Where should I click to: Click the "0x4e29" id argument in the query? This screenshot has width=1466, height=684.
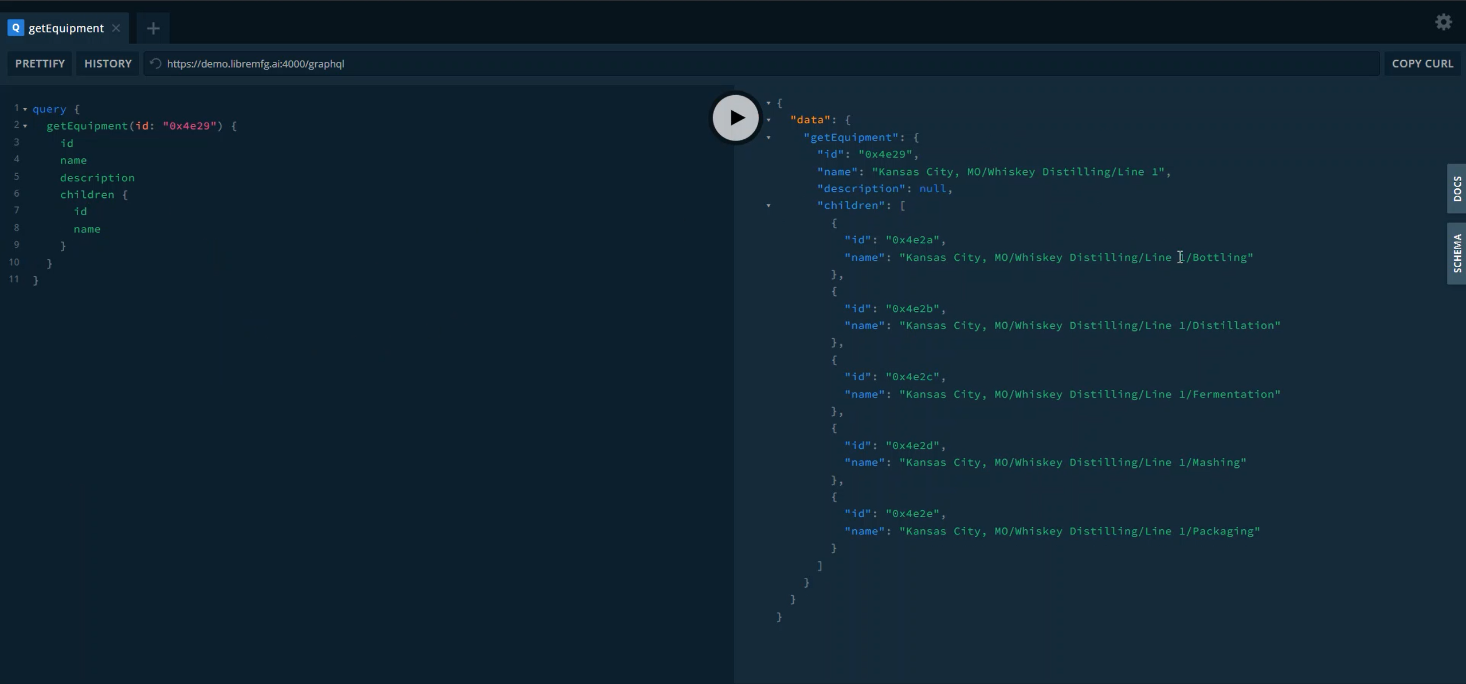pos(190,126)
